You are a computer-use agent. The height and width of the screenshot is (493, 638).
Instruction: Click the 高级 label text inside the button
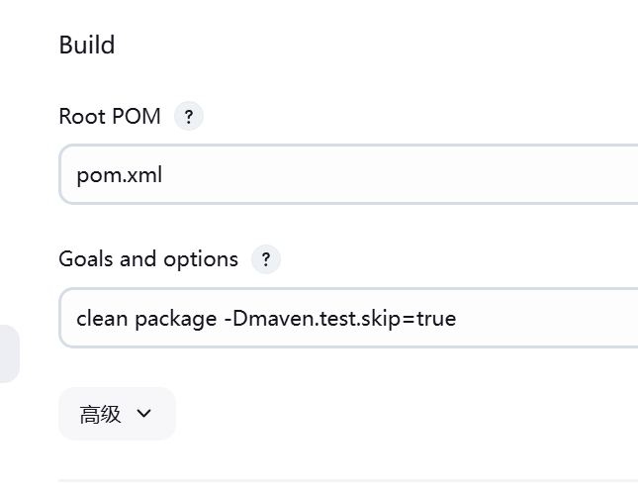100,415
